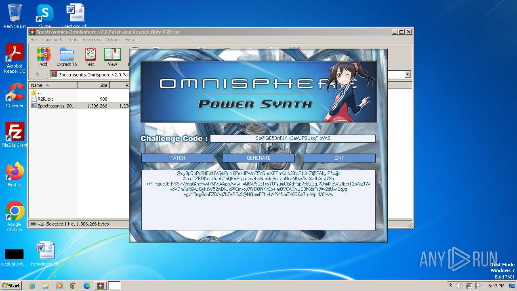
Task: Click the View file toolbar icon
Action: (112, 57)
